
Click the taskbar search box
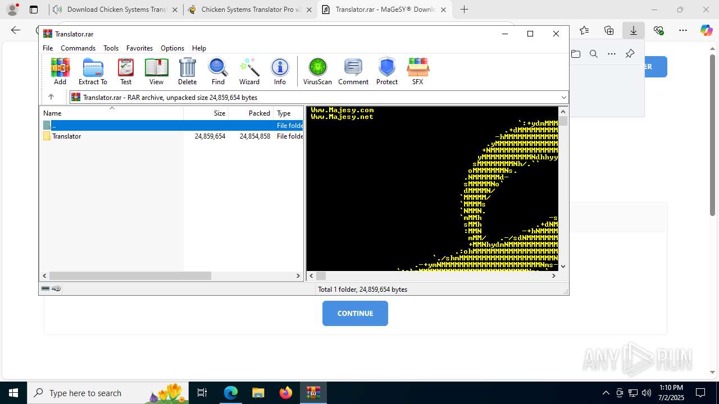click(109, 393)
